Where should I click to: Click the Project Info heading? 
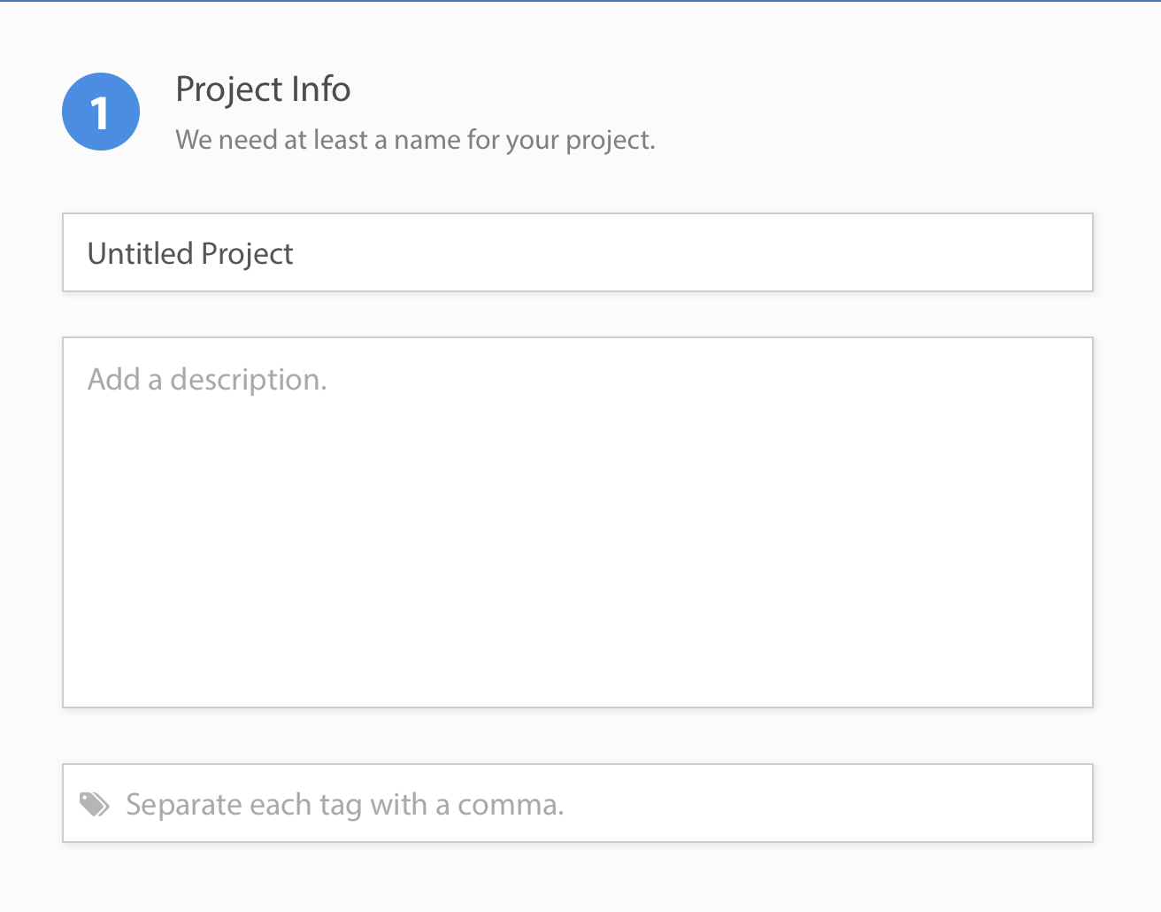click(263, 89)
